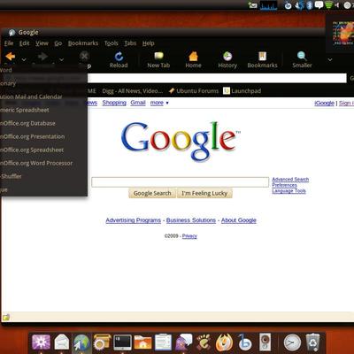This screenshot has height=354, width=354.
Task: Open a New Tab from toolbar
Action: point(158,60)
